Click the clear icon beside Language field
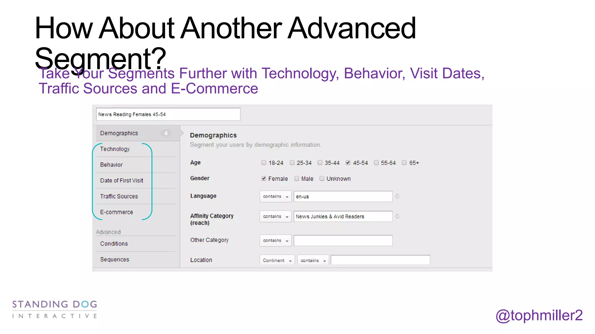Image resolution: width=595 pixels, height=334 pixels. [x=397, y=196]
